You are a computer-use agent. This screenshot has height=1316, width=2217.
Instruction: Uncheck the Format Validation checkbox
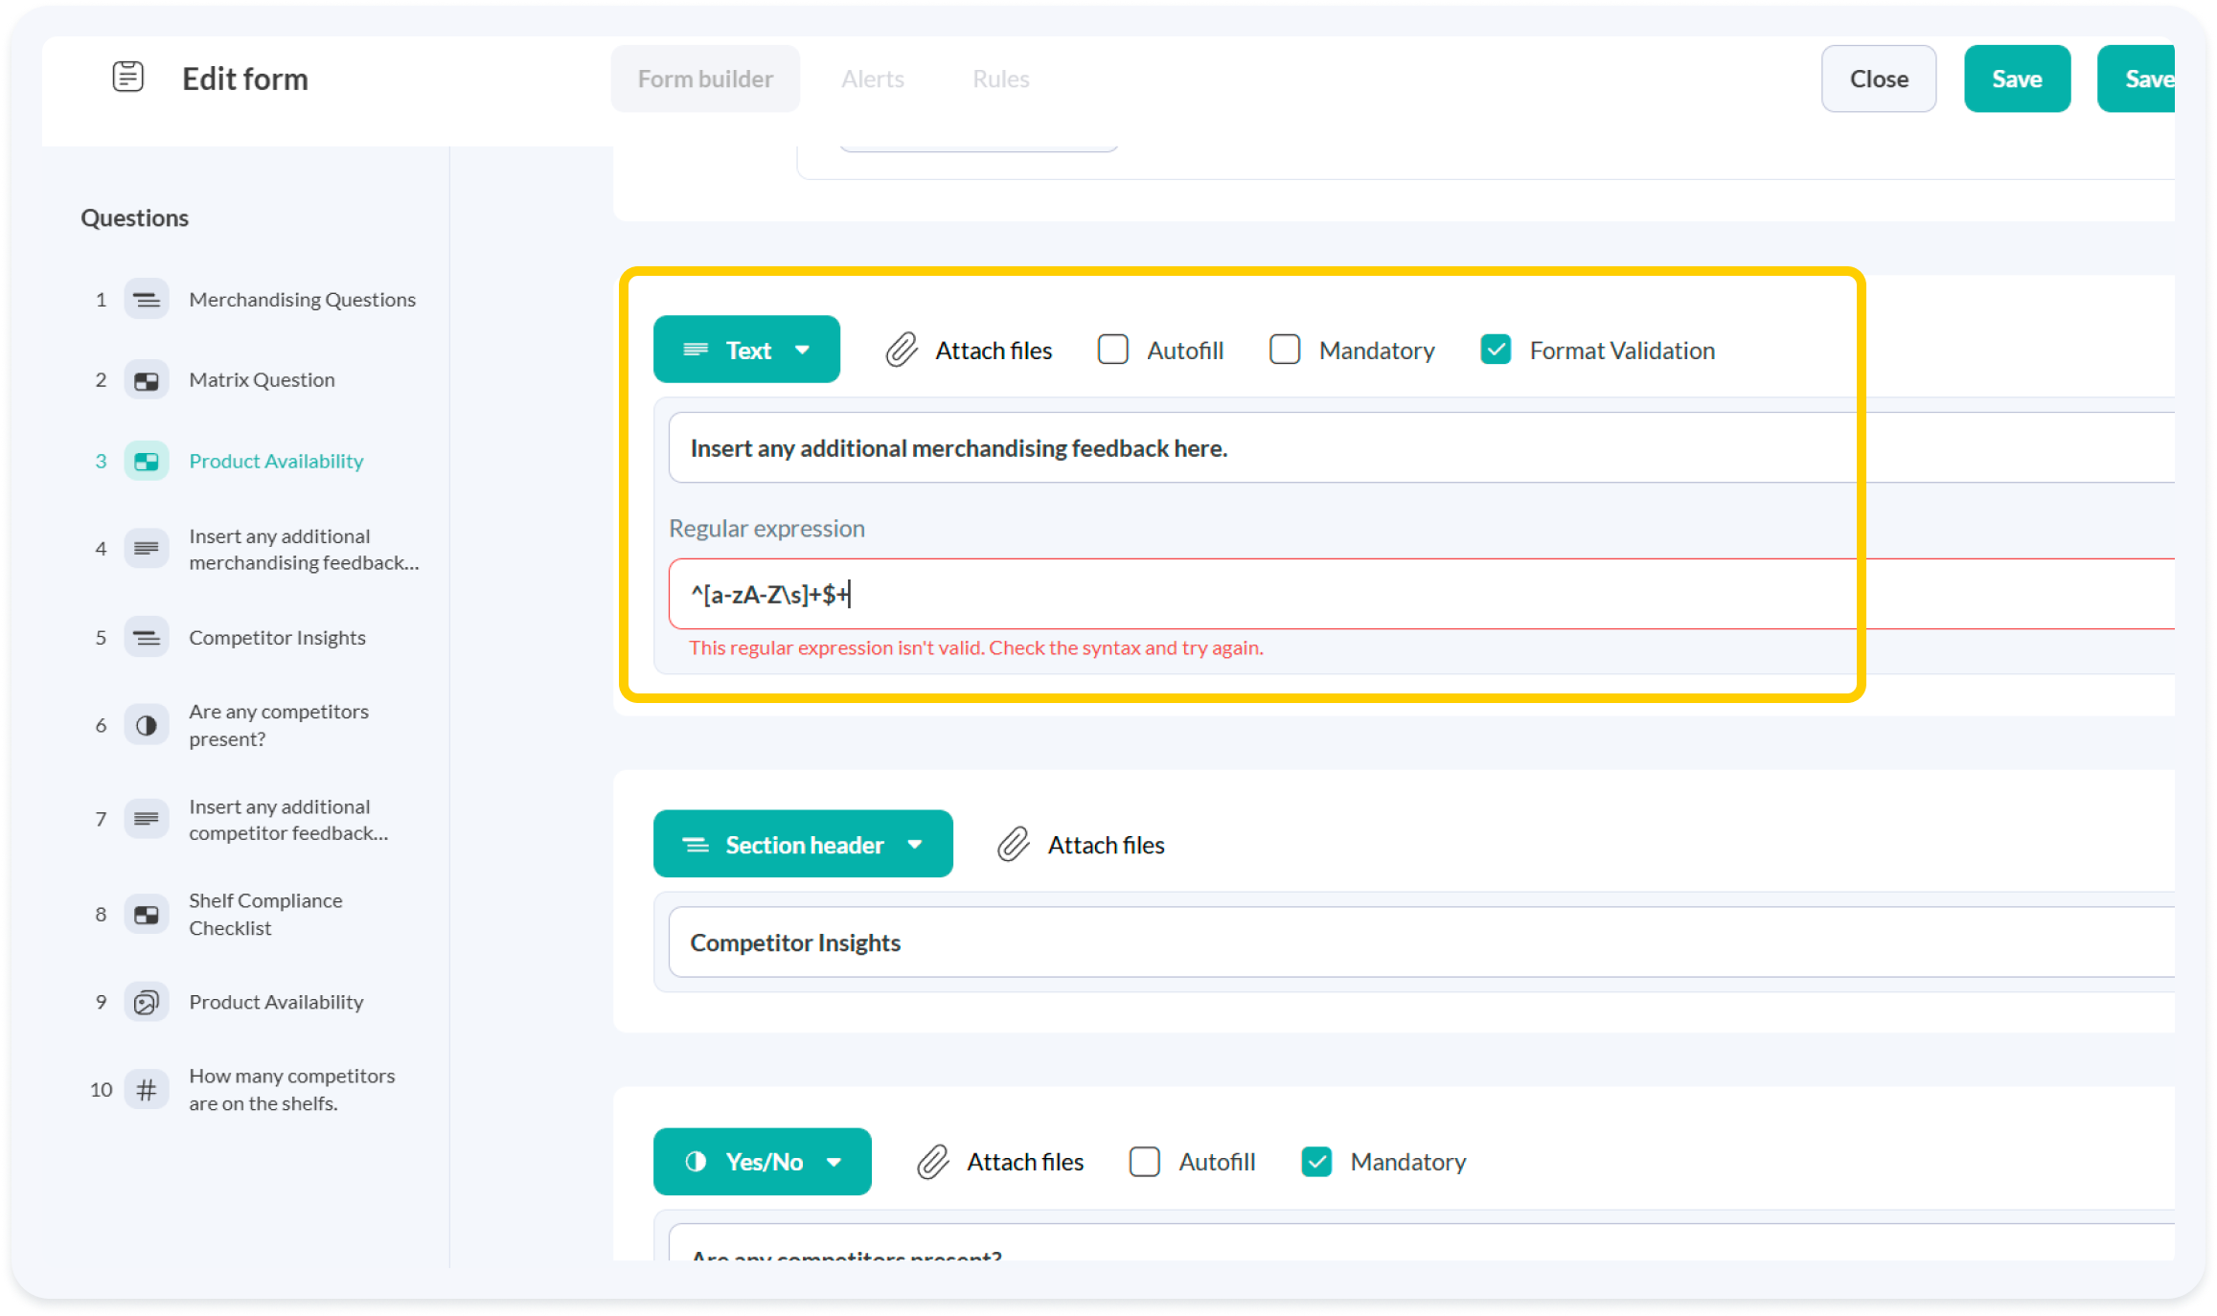coord(1496,350)
